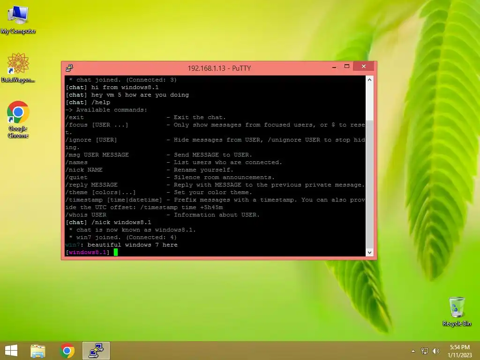Minimize the PuTTY window

(x=334, y=67)
